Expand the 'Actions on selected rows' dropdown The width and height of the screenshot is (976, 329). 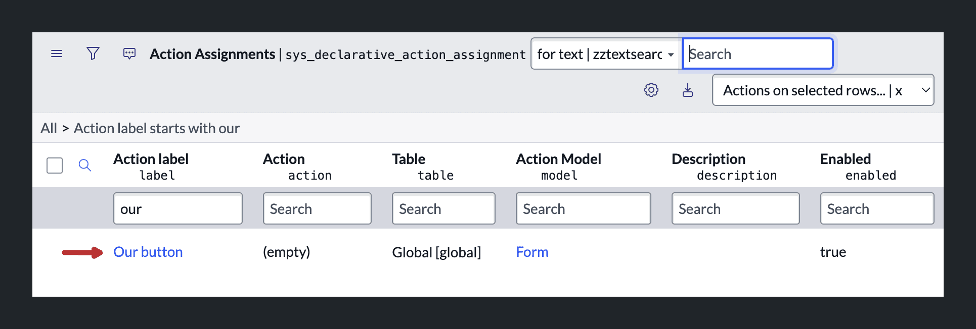(823, 90)
